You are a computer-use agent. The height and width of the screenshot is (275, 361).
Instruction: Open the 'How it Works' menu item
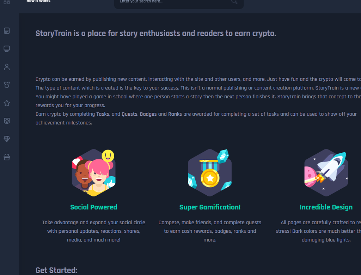coord(38,1)
